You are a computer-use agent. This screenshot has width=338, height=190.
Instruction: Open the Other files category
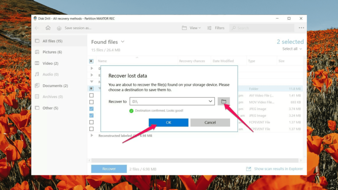(47, 108)
